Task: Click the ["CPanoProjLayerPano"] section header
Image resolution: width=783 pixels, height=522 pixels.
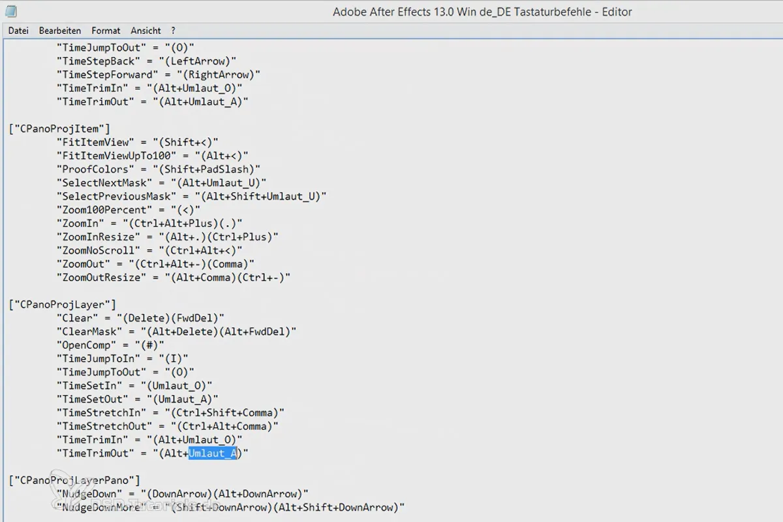Action: tap(74, 480)
